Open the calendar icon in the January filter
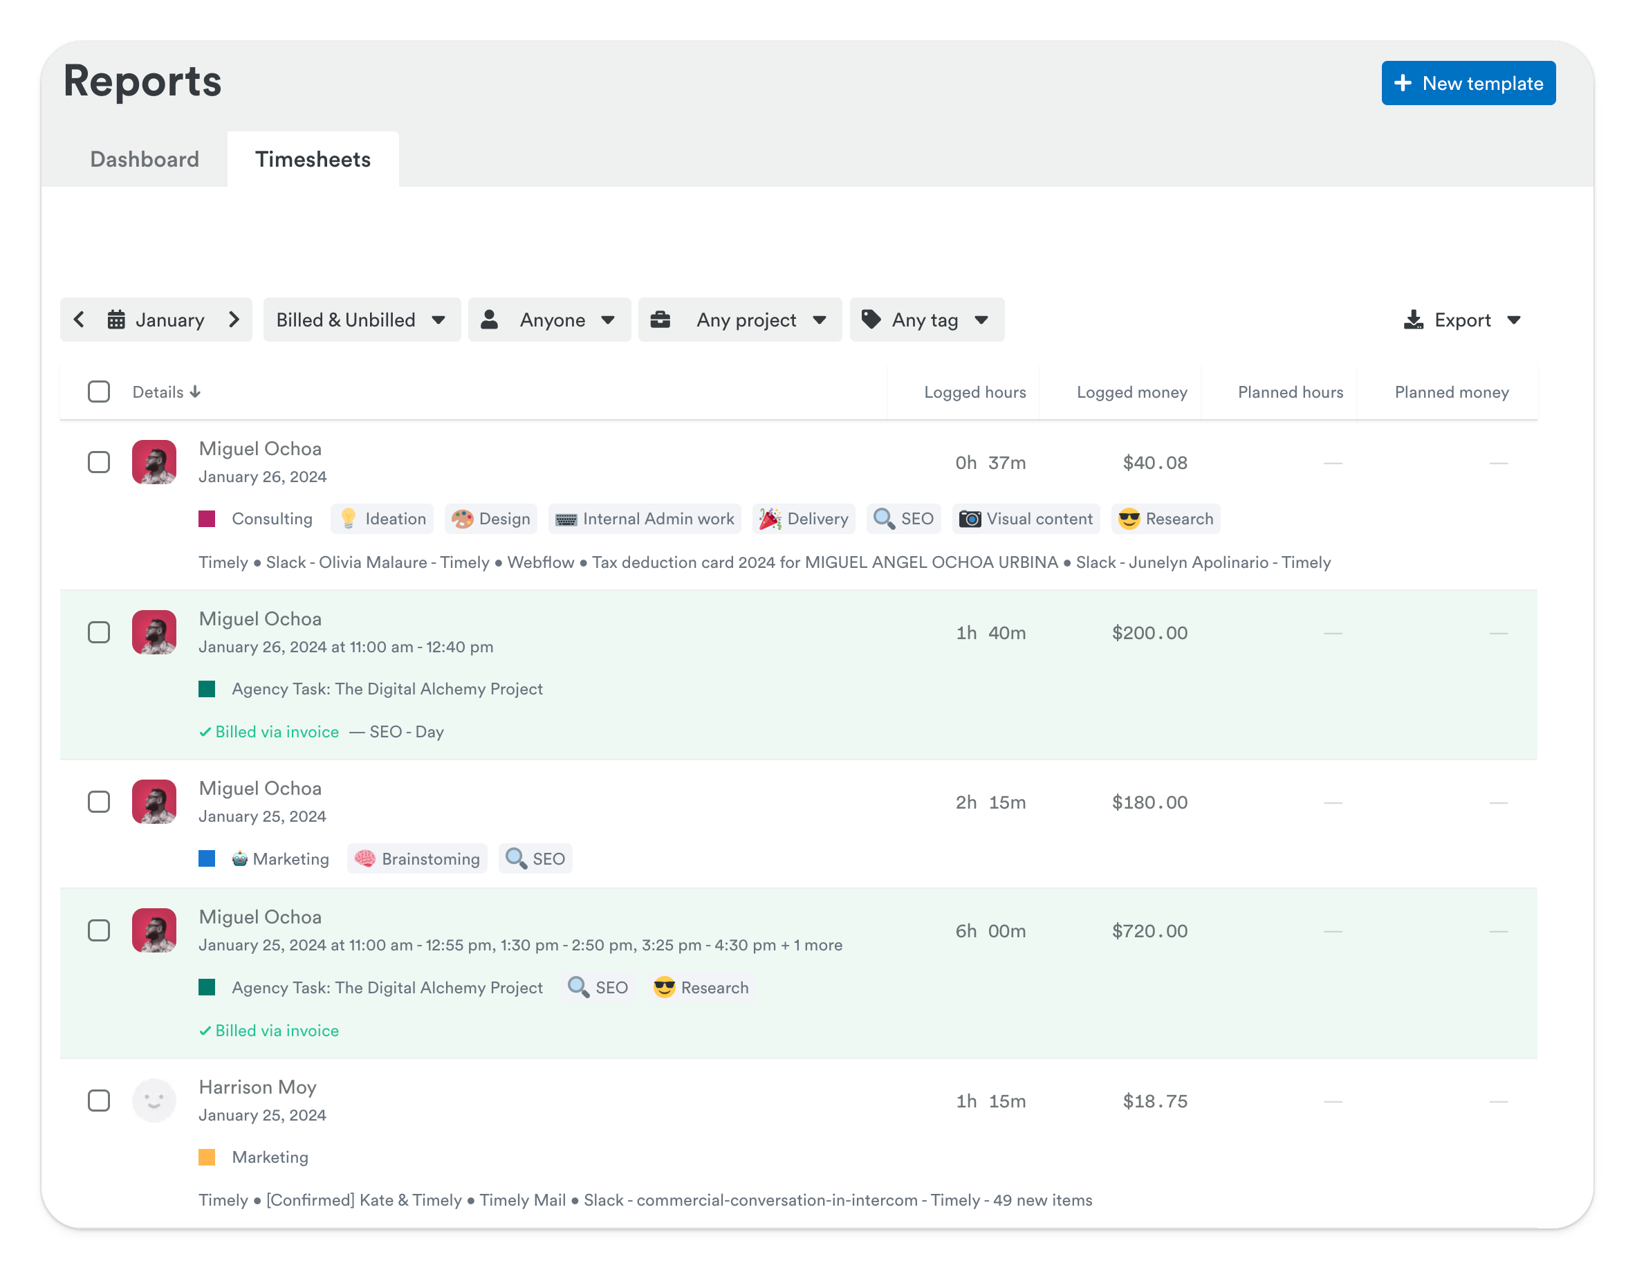 tap(116, 320)
